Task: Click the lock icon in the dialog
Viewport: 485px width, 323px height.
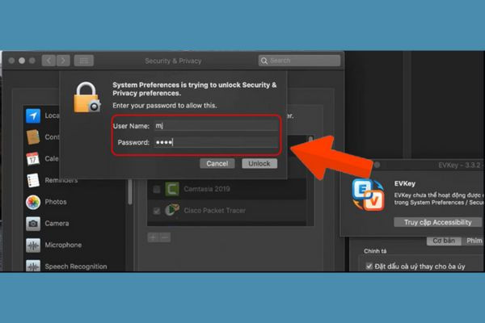Action: click(x=86, y=97)
